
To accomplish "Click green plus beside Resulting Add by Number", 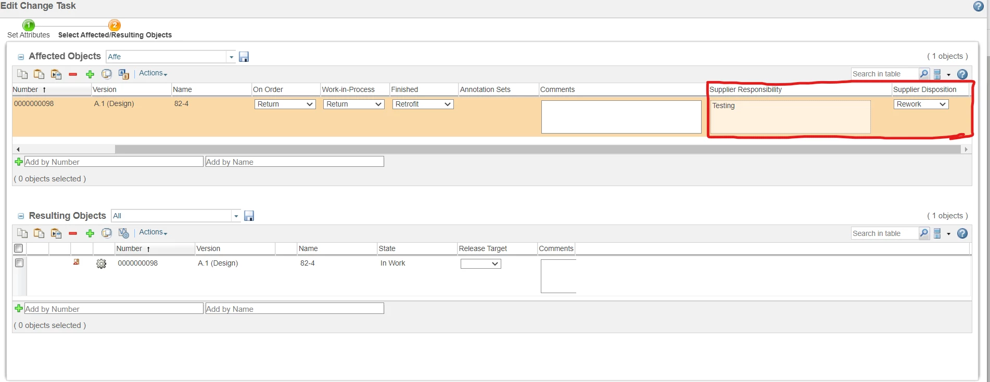I will pos(19,308).
